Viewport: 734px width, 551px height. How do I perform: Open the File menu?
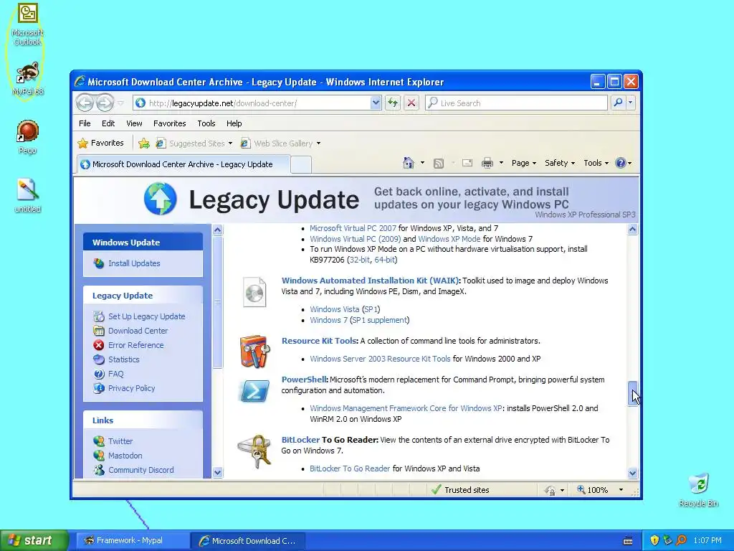(x=85, y=123)
